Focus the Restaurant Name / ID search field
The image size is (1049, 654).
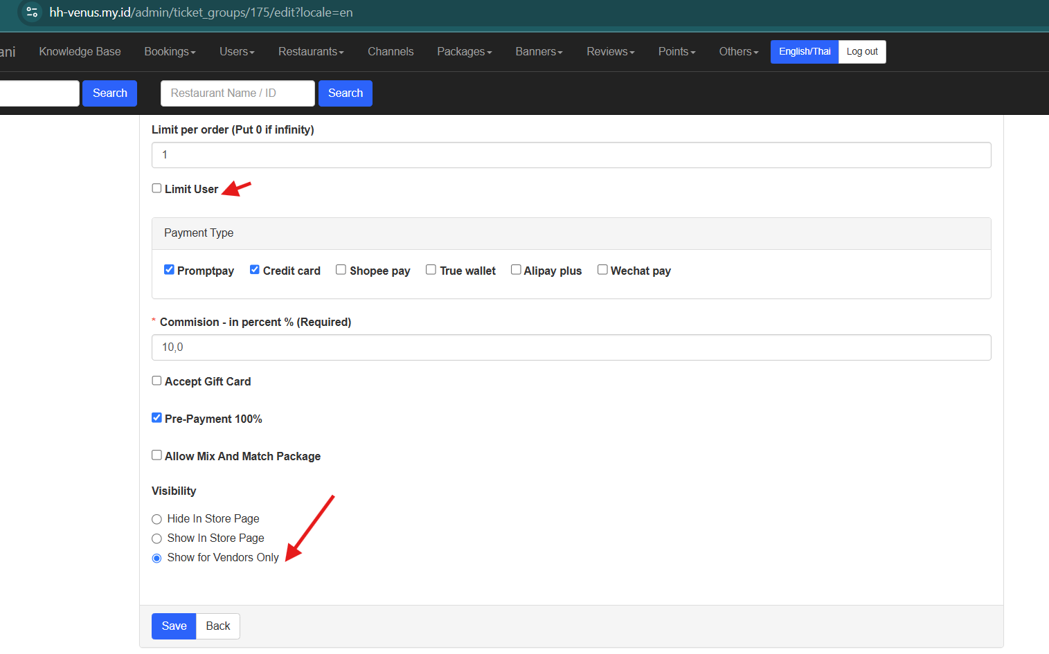[x=237, y=93]
